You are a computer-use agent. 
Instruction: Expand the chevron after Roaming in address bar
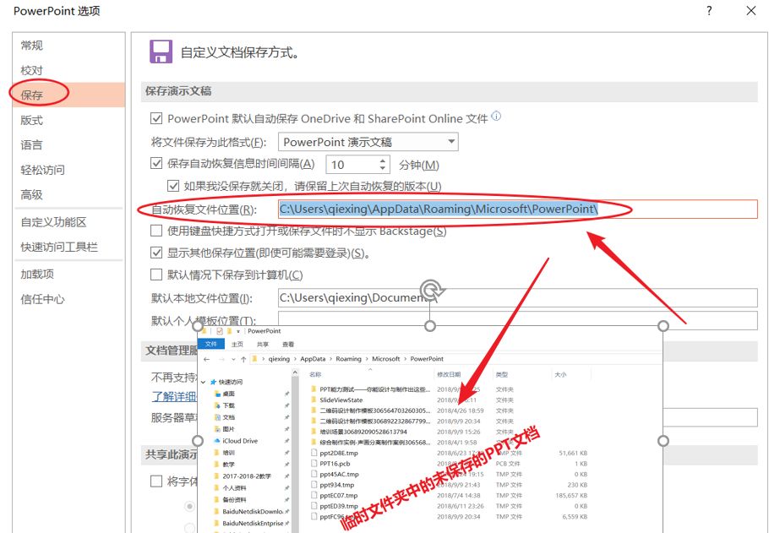click(x=367, y=359)
